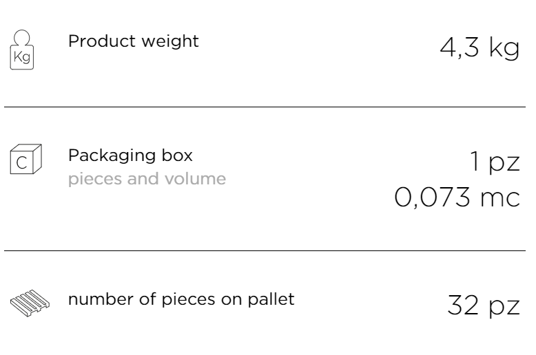Click the word 'weight' in Product weight
The image size is (536, 355).
pyautogui.click(x=170, y=43)
